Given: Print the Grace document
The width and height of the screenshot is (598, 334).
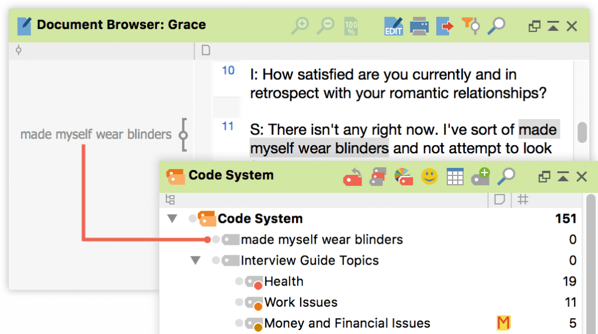Looking at the screenshot, I should pos(419,26).
